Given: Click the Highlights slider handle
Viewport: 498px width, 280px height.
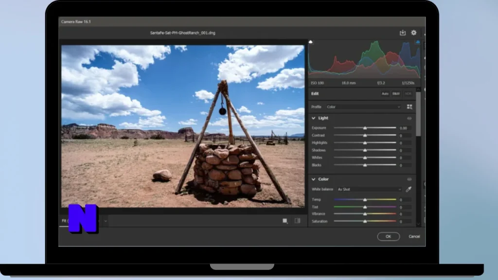Looking at the screenshot, I should point(365,143).
